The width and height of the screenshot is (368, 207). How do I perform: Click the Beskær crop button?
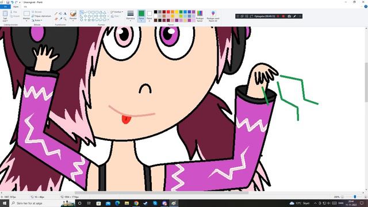pyautogui.click(x=37, y=11)
